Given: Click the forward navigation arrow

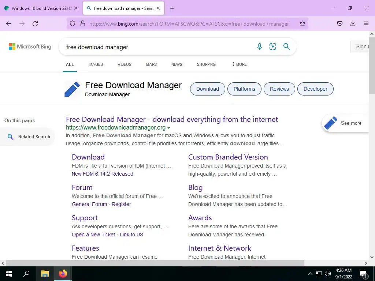Looking at the screenshot, I should pyautogui.click(x=22, y=24).
